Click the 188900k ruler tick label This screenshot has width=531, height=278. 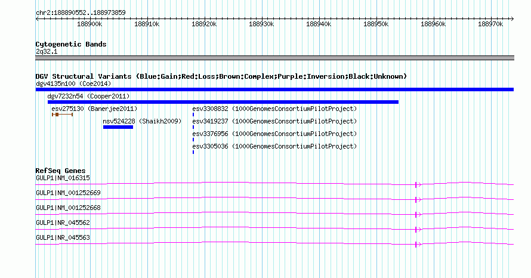(x=89, y=24)
